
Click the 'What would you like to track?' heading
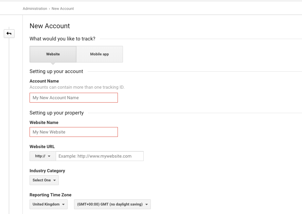point(63,39)
